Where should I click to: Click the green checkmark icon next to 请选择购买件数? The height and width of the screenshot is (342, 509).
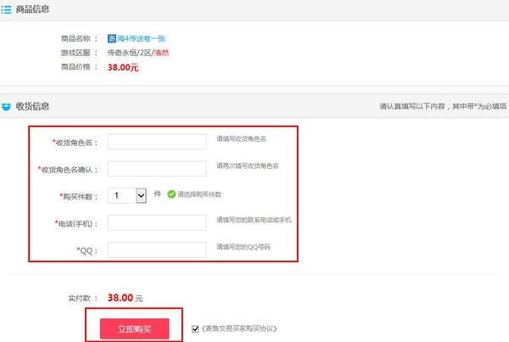pos(171,194)
